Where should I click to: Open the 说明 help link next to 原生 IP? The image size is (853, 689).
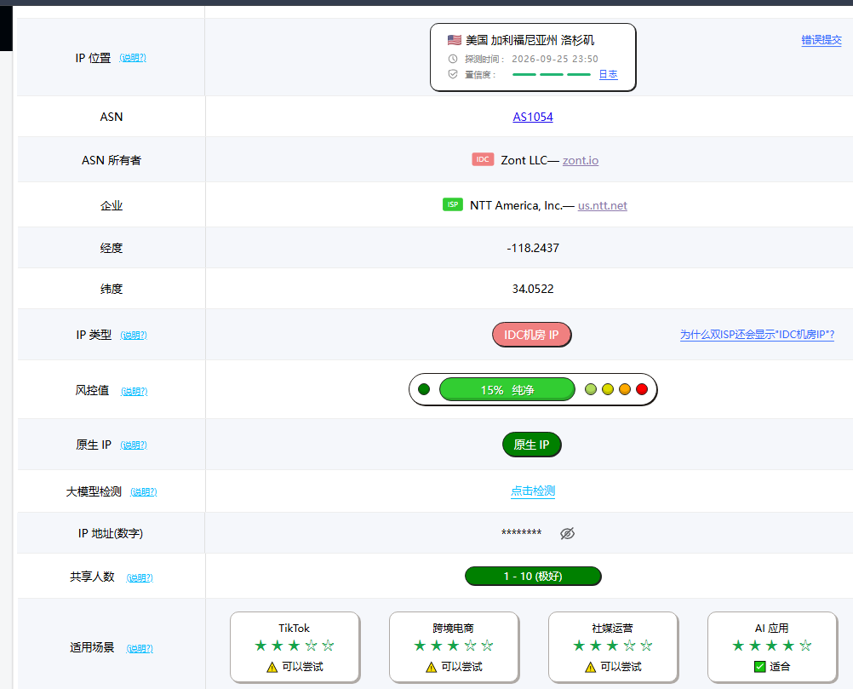tap(134, 445)
